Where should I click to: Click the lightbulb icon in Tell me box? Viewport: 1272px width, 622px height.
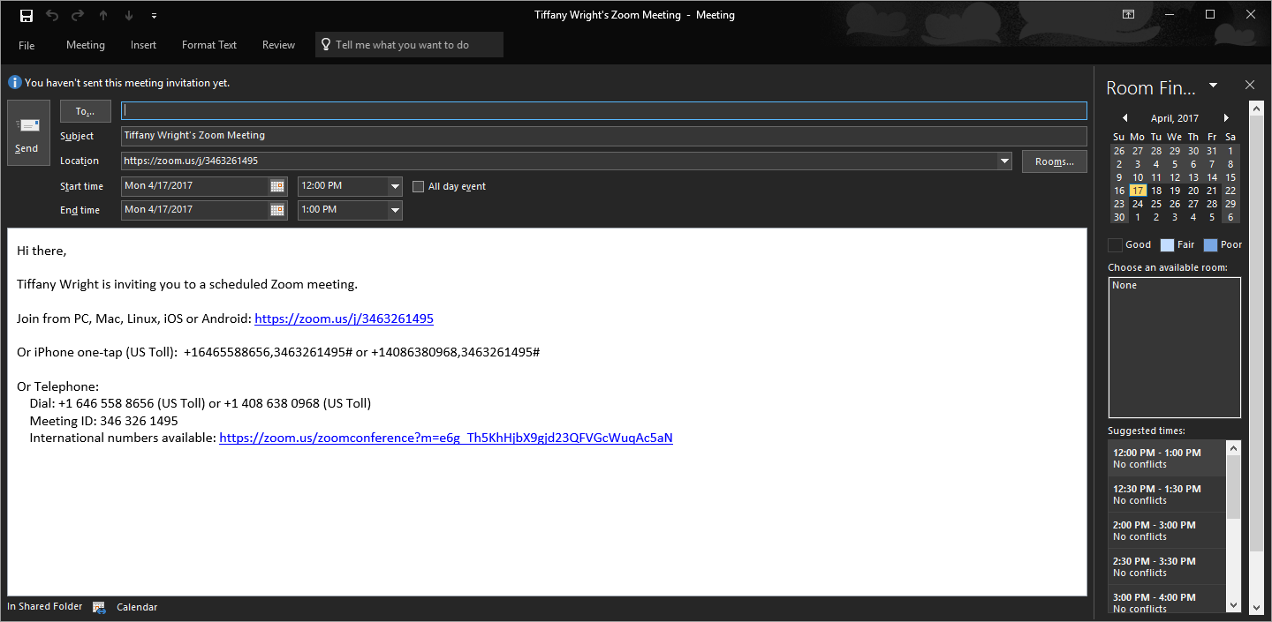[326, 45]
